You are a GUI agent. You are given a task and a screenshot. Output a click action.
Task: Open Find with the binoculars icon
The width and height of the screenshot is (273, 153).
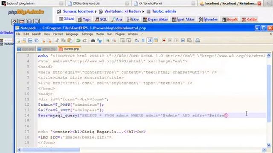tap(93, 41)
